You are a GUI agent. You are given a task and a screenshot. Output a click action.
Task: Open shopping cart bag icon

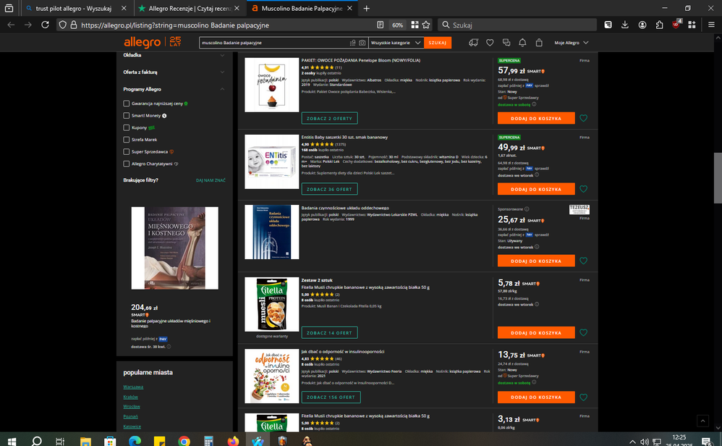[x=539, y=43]
